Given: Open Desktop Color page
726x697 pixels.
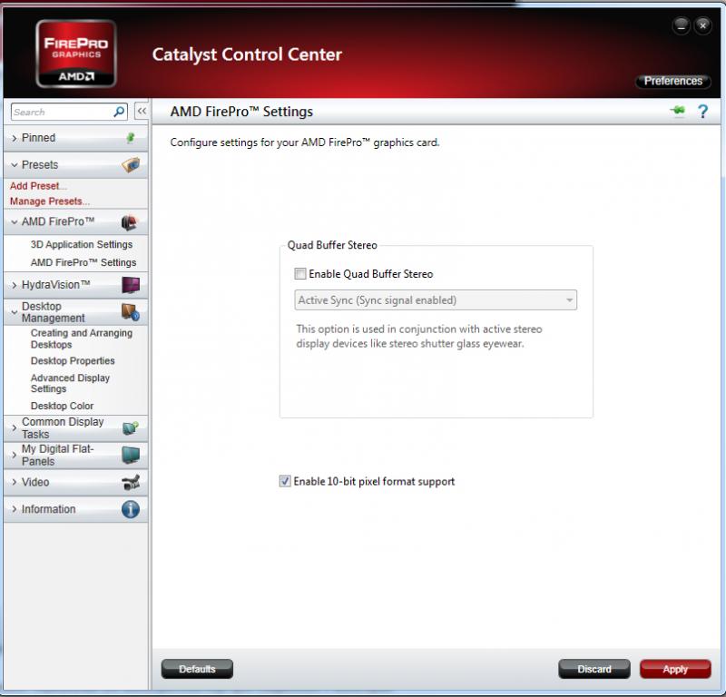Looking at the screenshot, I should click(x=62, y=406).
